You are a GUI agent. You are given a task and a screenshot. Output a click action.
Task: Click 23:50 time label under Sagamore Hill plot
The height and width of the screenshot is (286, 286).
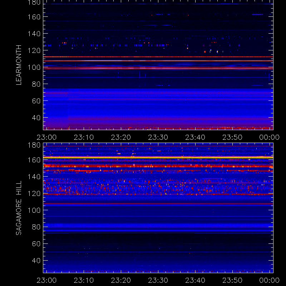(232, 280)
